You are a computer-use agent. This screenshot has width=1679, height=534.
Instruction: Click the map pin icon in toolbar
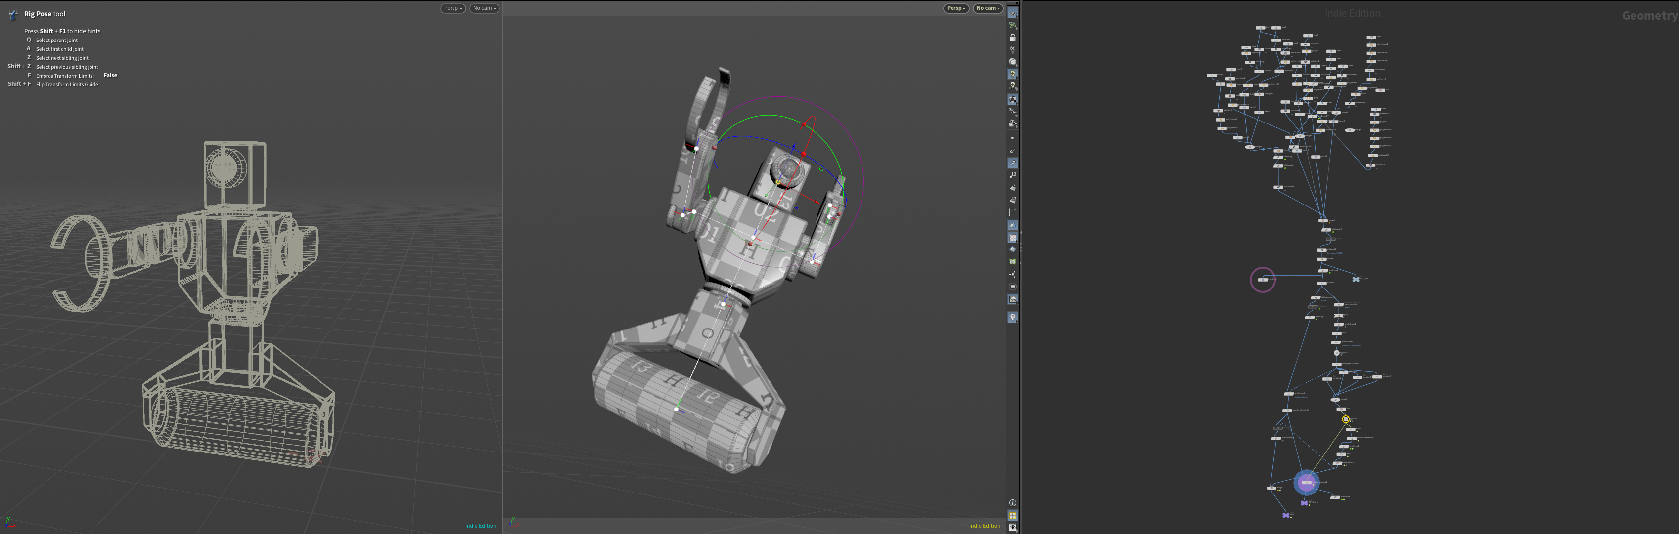coord(1013,317)
